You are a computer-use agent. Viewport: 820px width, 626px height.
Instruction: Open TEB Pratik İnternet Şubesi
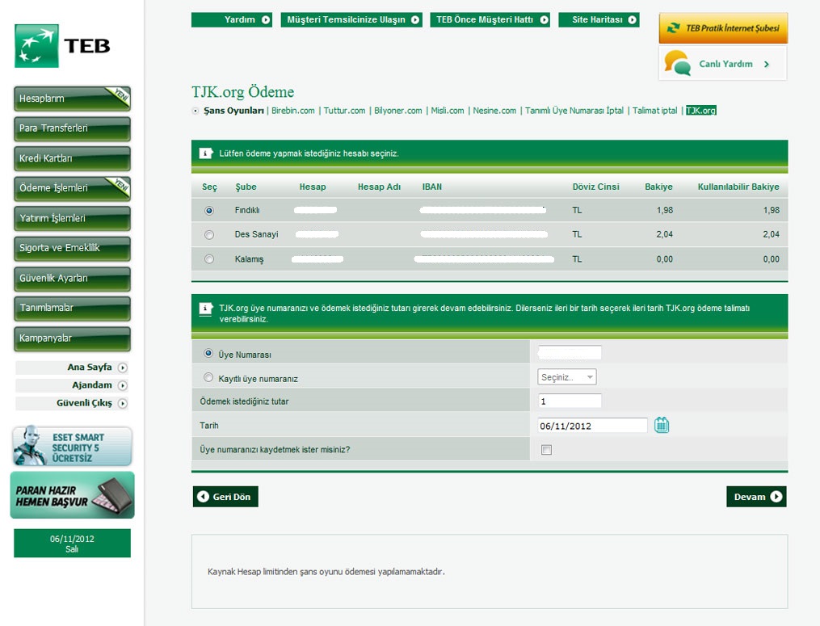coord(723,28)
